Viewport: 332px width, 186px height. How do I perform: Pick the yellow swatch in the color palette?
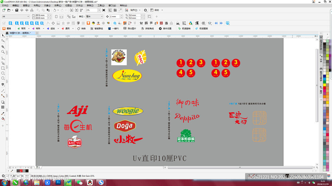(x=324, y=85)
